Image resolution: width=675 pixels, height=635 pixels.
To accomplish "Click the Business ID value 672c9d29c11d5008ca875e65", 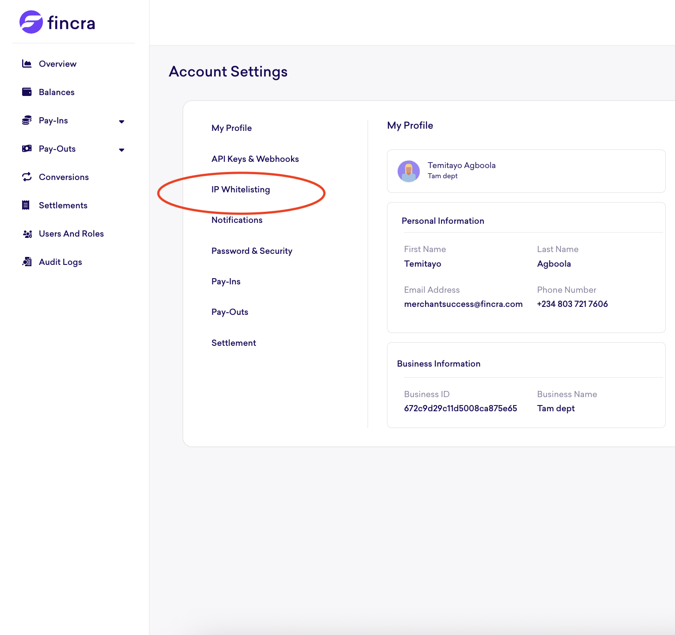I will 460,408.
